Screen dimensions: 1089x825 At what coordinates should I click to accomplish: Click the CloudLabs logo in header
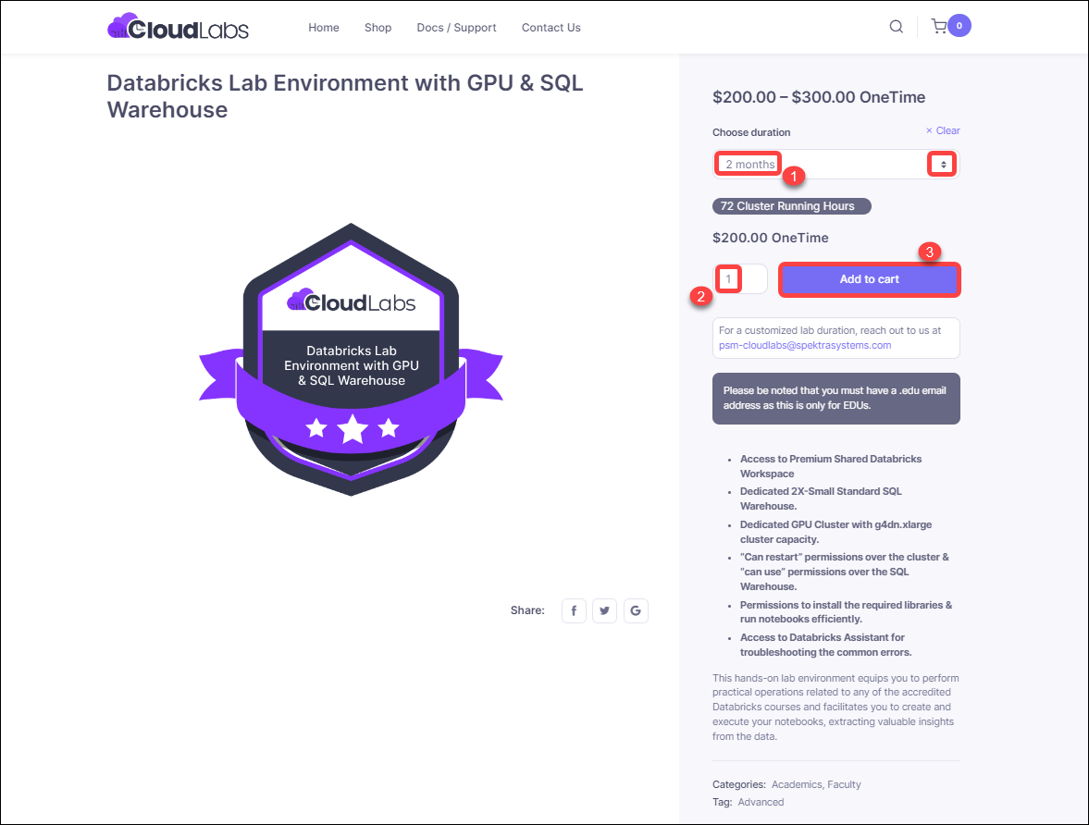(178, 27)
